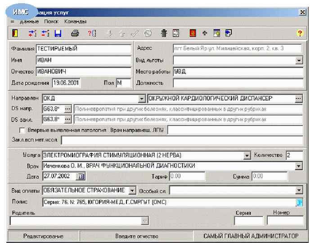The width and height of the screenshot is (324, 243).
Task: Click the empty Должность field
Action: point(238,83)
